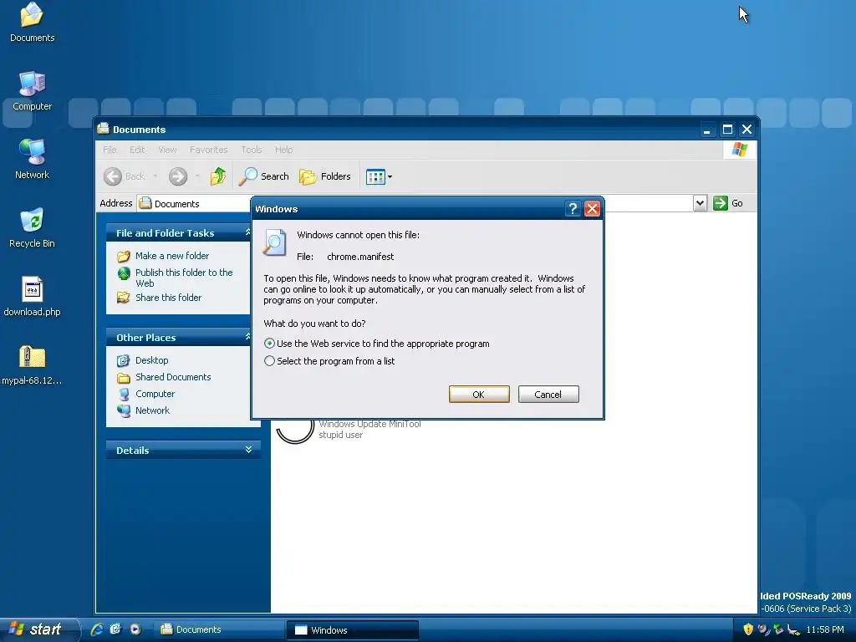Click the security shield tray icon
The image size is (856, 642).
pyautogui.click(x=748, y=629)
